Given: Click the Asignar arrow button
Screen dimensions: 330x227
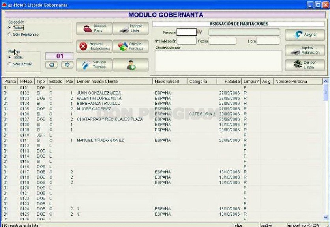Looking at the screenshot, I should coord(305,35).
